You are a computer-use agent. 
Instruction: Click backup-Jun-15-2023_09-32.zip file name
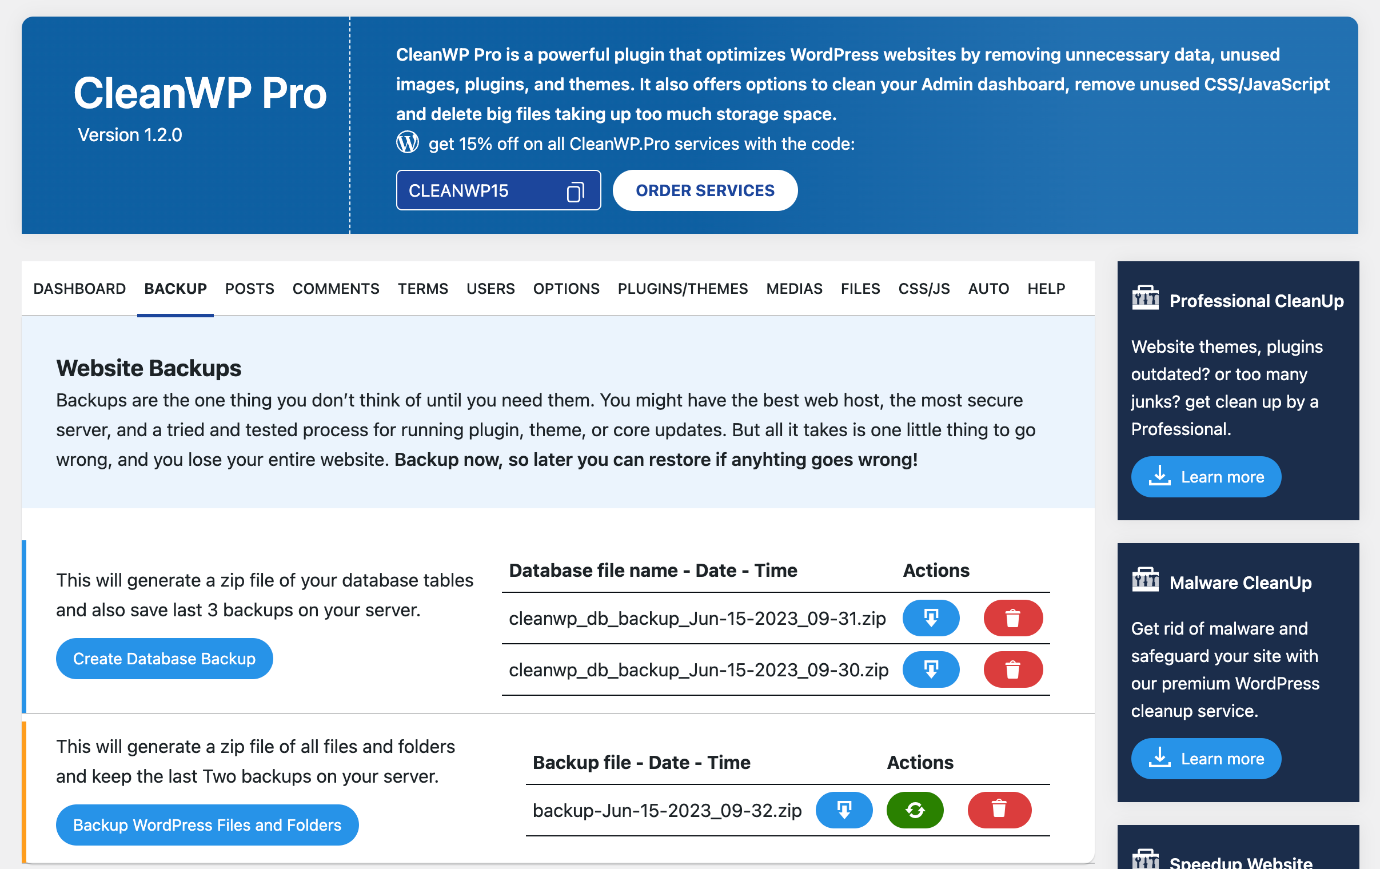[667, 811]
